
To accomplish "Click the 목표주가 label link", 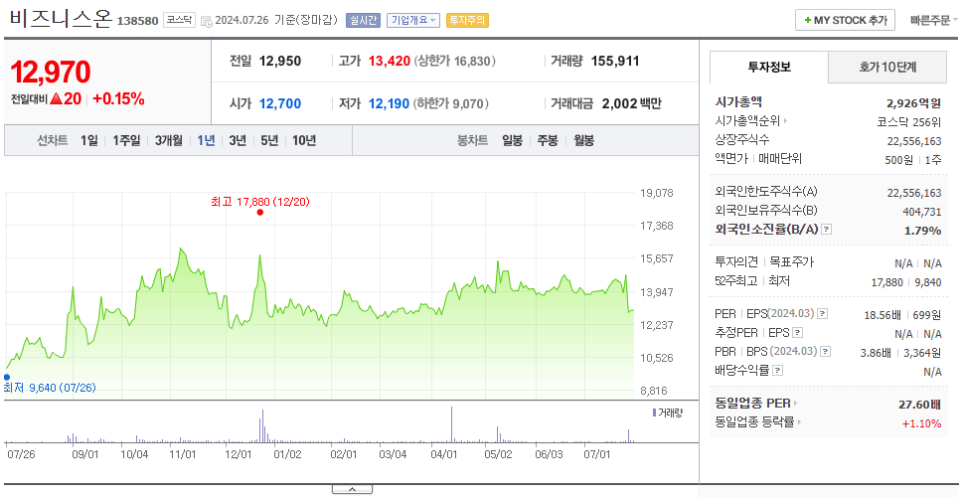I will point(791,262).
